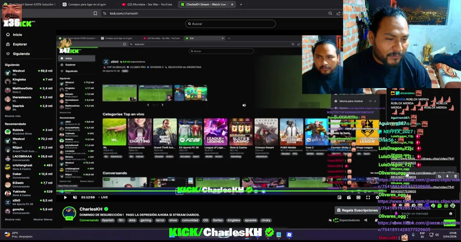Screen dimensions: 461x242
Task: Collapse Recomendado with Mostrar Menos
Action: coord(43,219)
